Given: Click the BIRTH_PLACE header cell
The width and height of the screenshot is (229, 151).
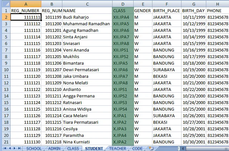Looking at the screenshot, I should tap(167, 11).
